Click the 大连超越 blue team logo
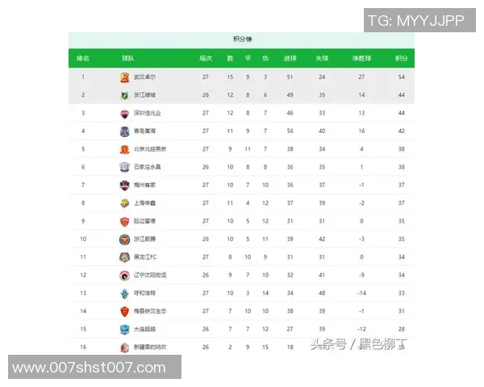The height and width of the screenshot is (387, 484). point(125,329)
